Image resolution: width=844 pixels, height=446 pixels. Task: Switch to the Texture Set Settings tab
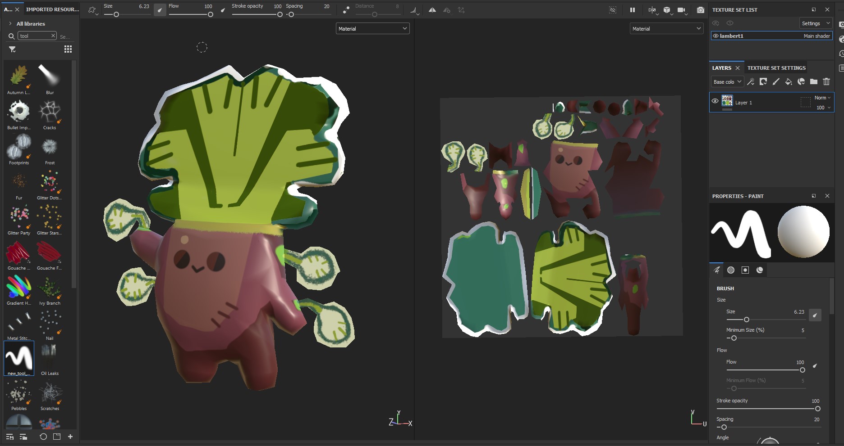(x=776, y=68)
